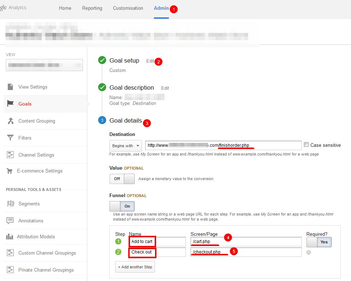Click the Segments icon in sidebar
This screenshot has width=351, height=281.
tap(11, 204)
